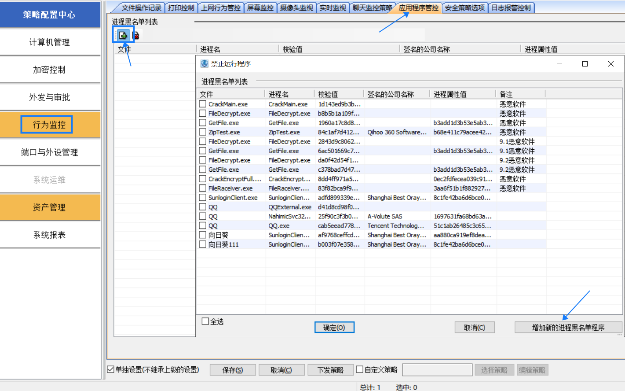Open 端口与外设管理 in the sidebar

tap(50, 152)
